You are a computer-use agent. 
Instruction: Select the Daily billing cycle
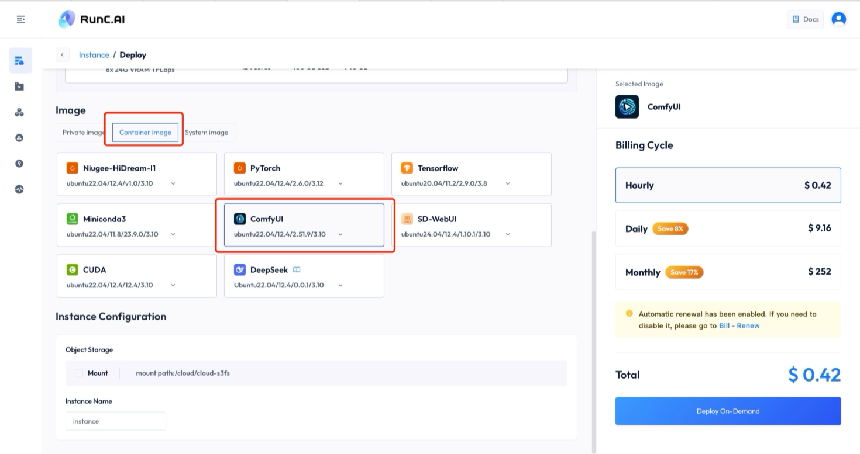(x=728, y=228)
